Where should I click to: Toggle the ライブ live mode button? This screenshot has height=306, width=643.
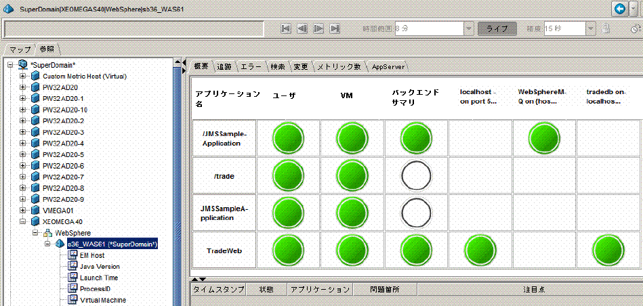coord(497,28)
